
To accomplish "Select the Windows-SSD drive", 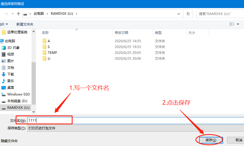I will click(18, 94).
